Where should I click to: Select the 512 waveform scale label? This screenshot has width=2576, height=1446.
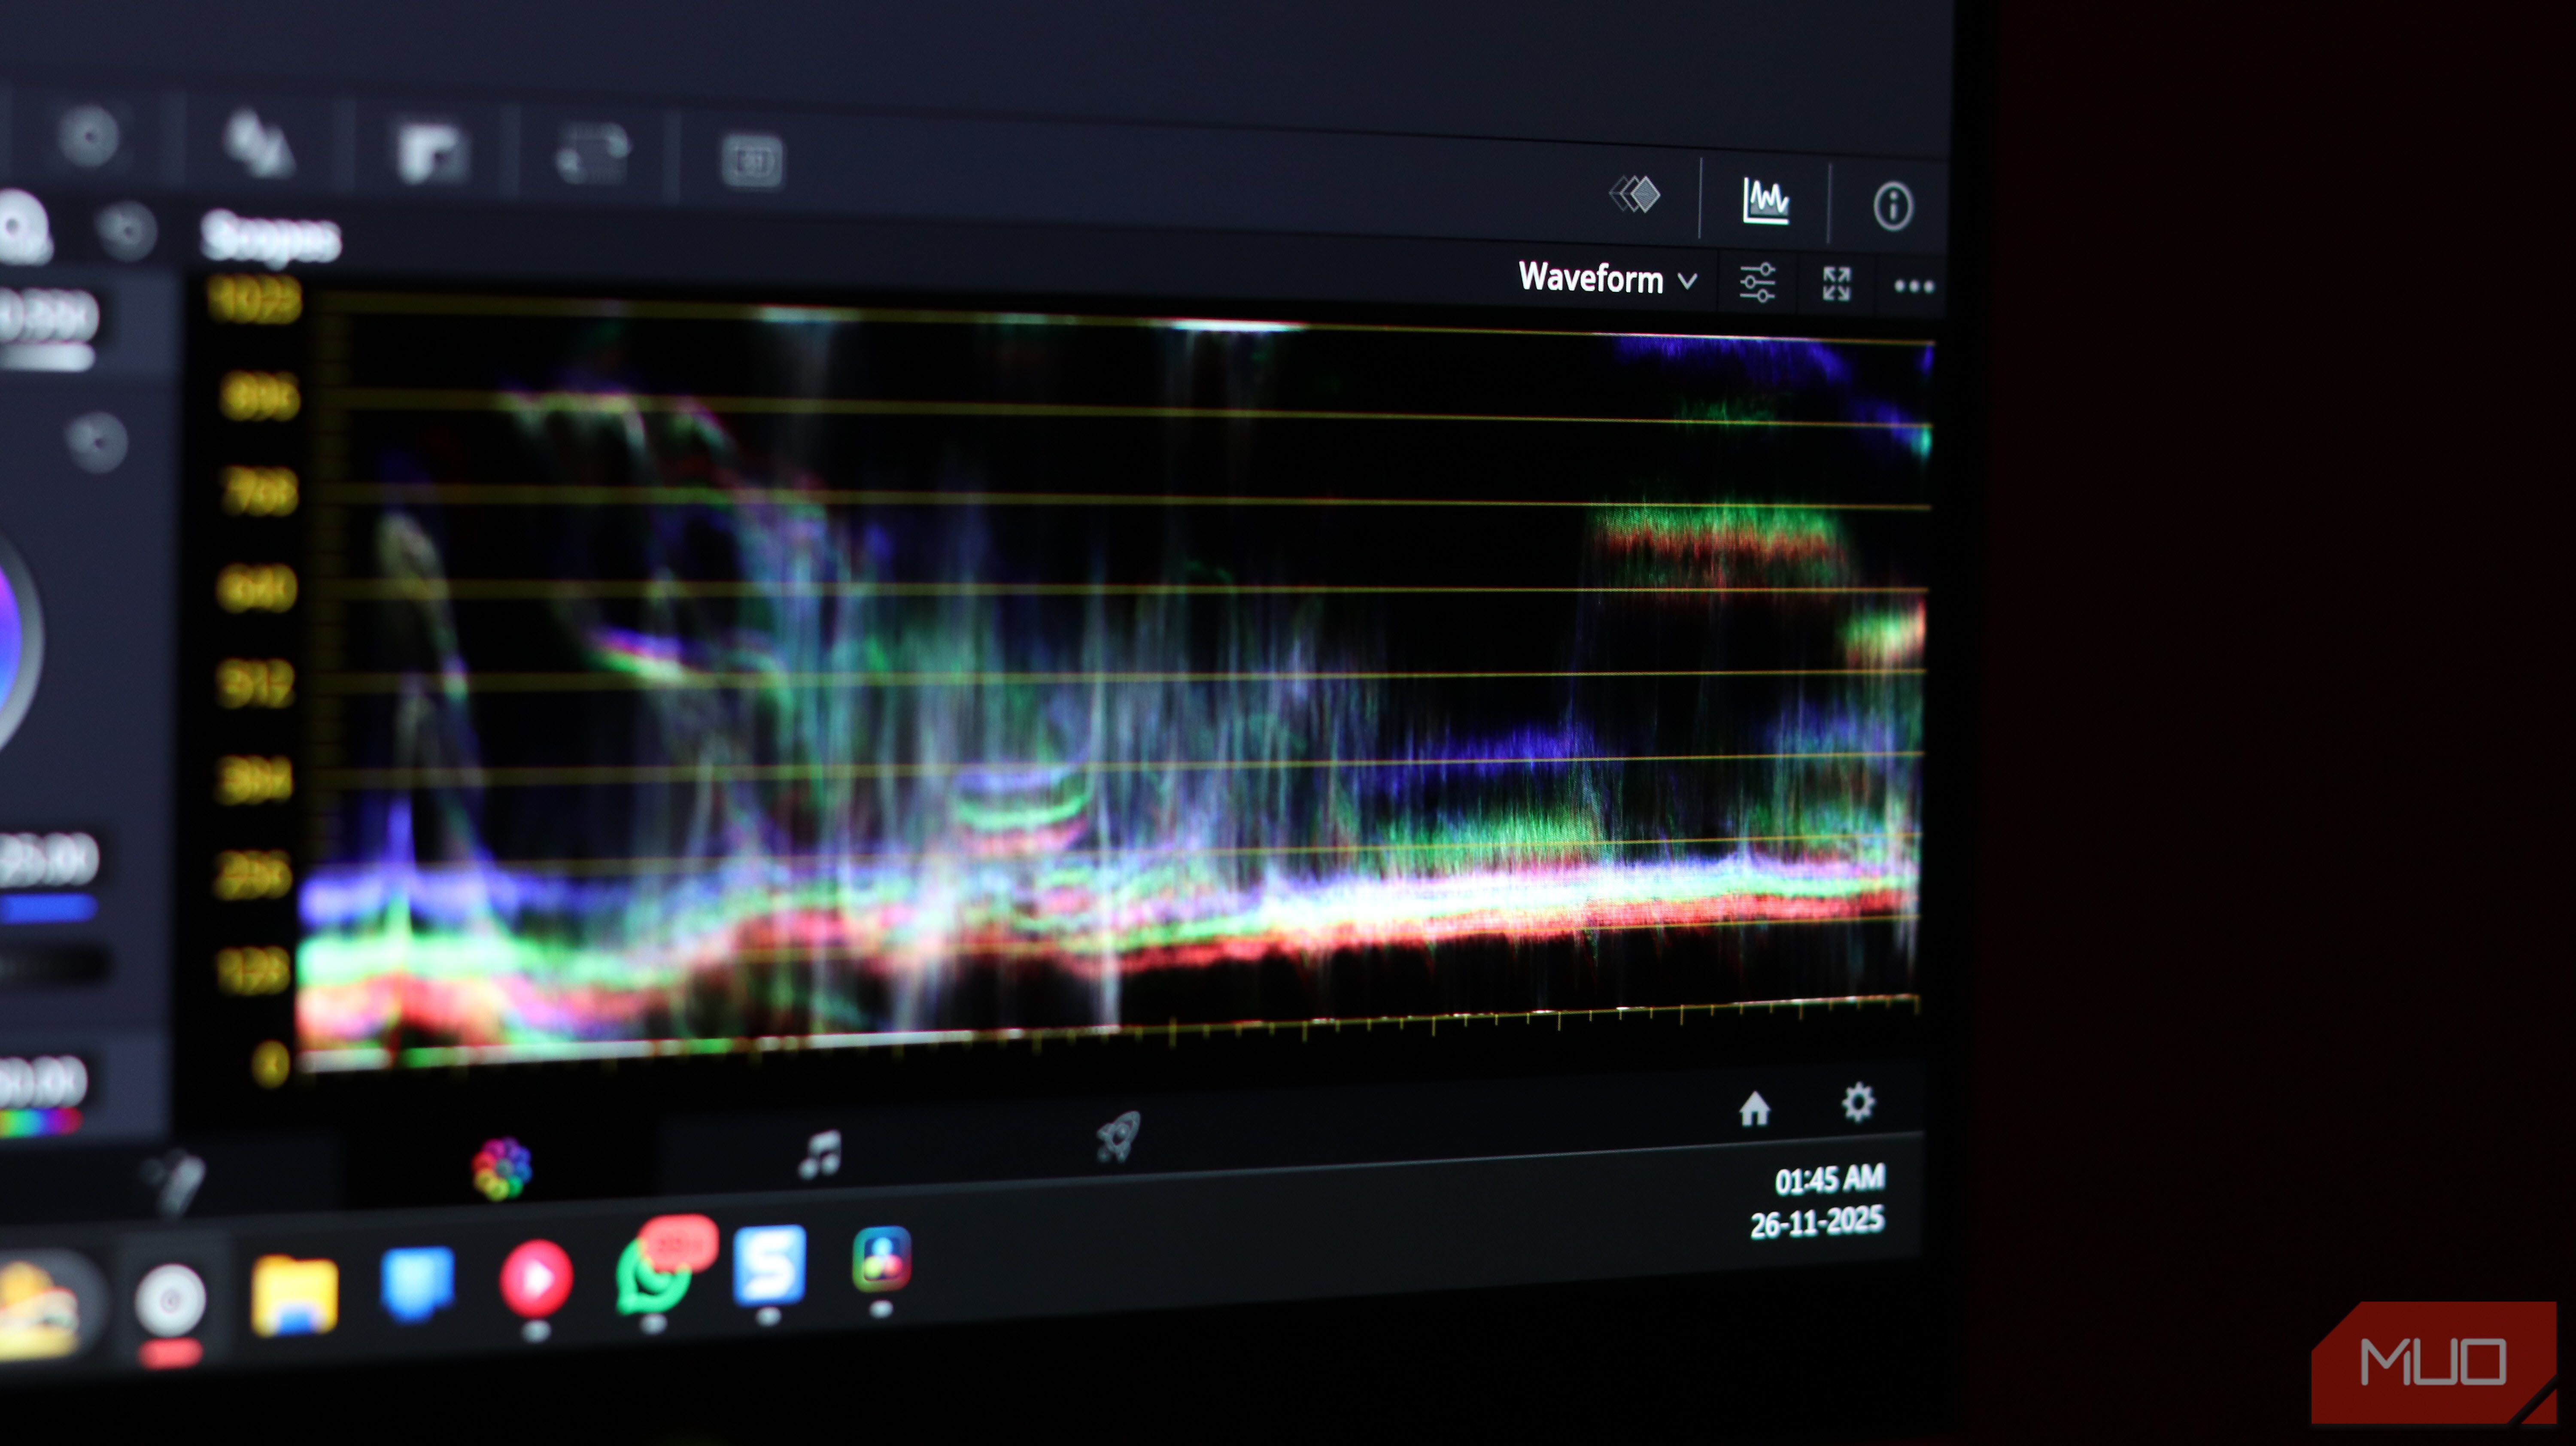[x=255, y=683]
